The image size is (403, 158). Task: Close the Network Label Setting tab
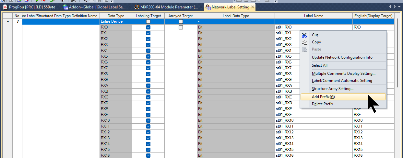point(252,7)
